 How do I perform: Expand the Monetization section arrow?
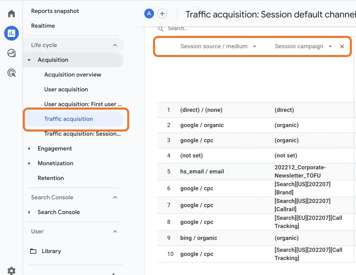point(29,163)
